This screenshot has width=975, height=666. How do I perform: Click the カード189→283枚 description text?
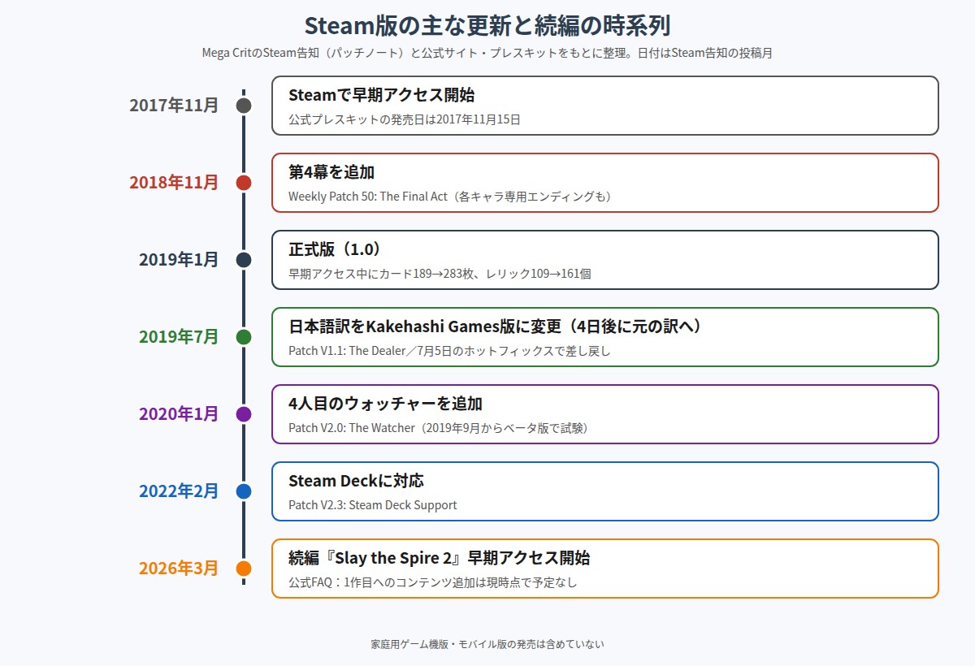440,274
